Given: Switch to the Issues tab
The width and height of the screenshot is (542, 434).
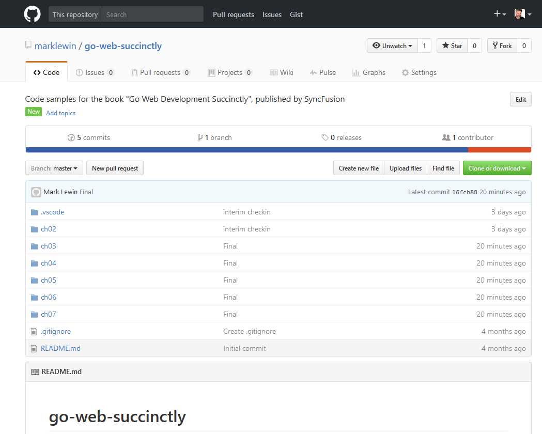Looking at the screenshot, I should 95,72.
